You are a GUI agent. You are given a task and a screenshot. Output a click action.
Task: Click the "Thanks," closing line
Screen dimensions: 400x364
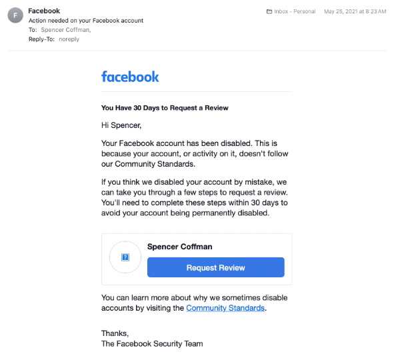point(115,333)
